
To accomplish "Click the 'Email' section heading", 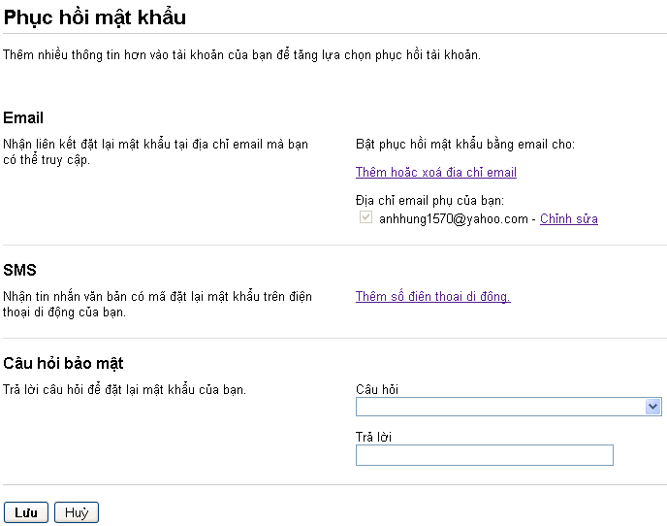I will (23, 118).
